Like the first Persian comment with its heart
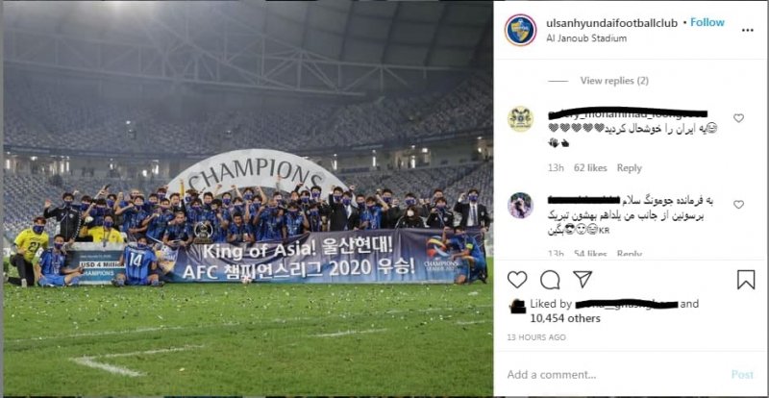 tap(738, 118)
